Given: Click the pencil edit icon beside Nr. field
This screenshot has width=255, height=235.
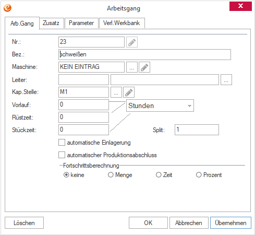Looking at the screenshot, I should (132, 42).
